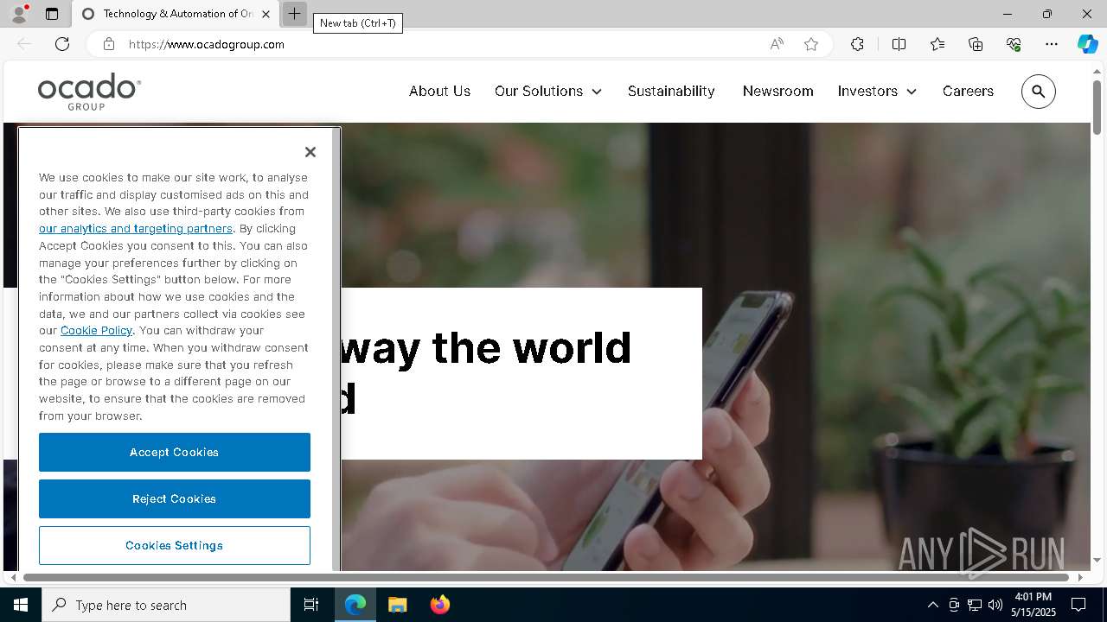Click the taskbar search box
This screenshot has width=1107, height=622.
point(166,605)
